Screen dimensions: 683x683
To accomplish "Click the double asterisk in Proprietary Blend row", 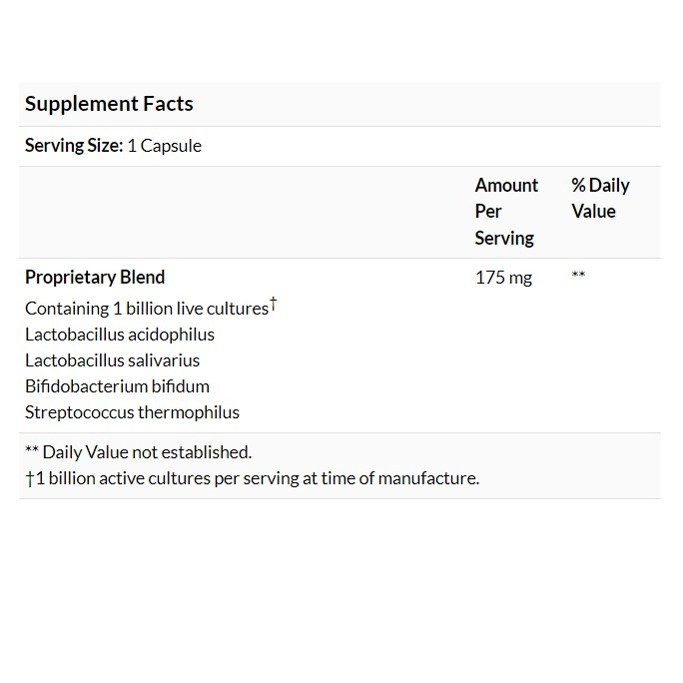I will [578, 276].
